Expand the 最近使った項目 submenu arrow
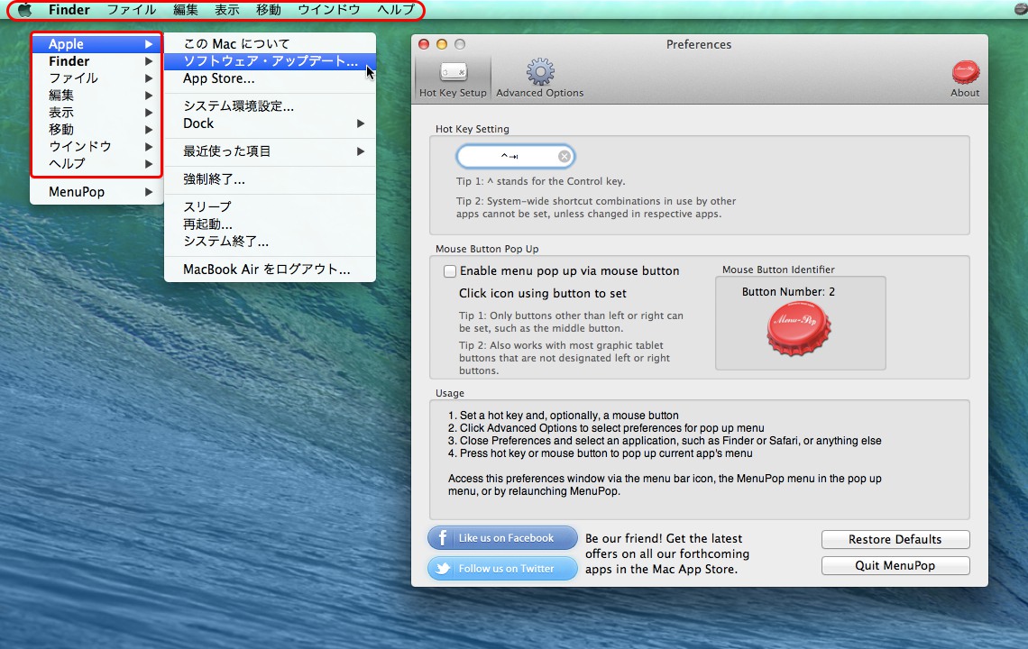The height and width of the screenshot is (649, 1028). pyautogui.click(x=360, y=151)
